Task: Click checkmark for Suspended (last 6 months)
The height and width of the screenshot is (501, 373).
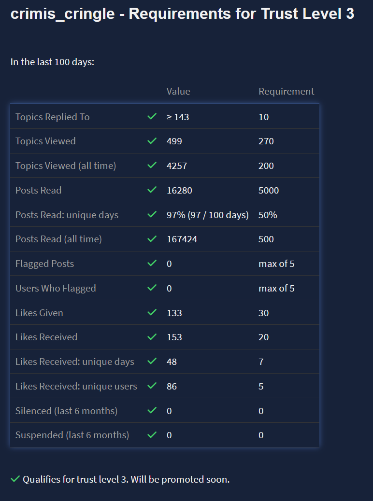Action: click(x=152, y=435)
